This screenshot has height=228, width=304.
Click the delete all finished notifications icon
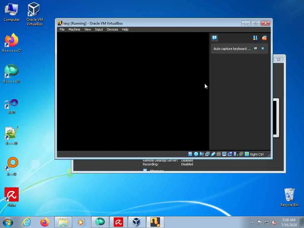[x=264, y=38]
